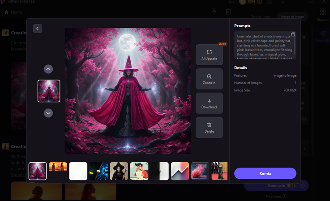Open the VS neon thumbnail in the filmstrip

point(99,171)
